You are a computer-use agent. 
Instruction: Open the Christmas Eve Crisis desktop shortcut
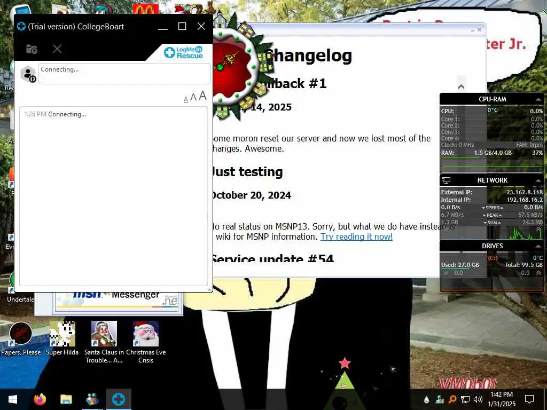pyautogui.click(x=146, y=342)
